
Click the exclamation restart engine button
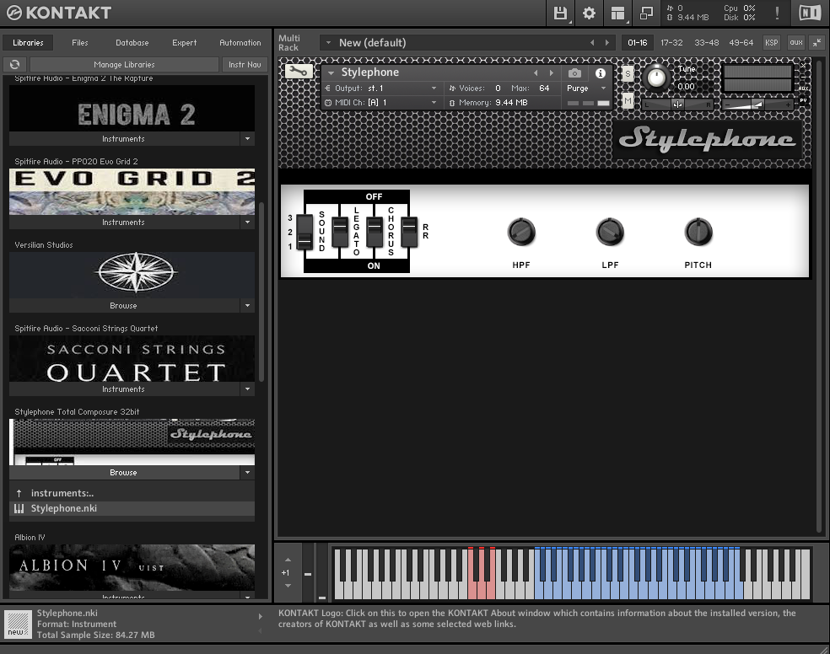(x=777, y=13)
